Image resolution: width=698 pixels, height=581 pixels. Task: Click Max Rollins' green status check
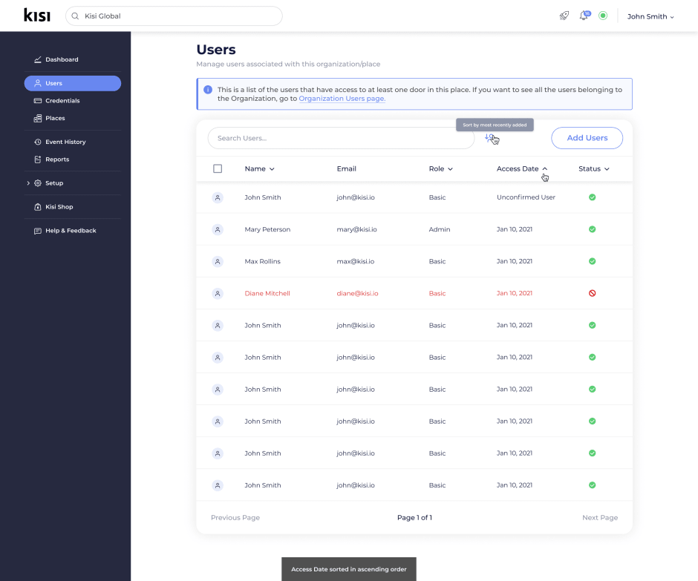coord(592,261)
